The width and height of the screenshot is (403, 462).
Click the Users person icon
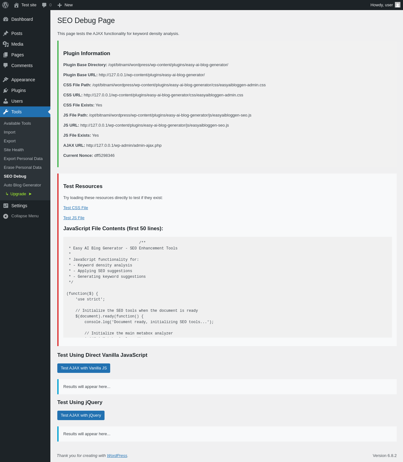click(x=6, y=101)
